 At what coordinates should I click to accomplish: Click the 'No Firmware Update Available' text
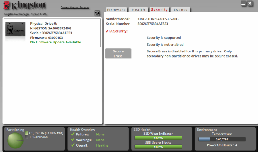pos(55,42)
